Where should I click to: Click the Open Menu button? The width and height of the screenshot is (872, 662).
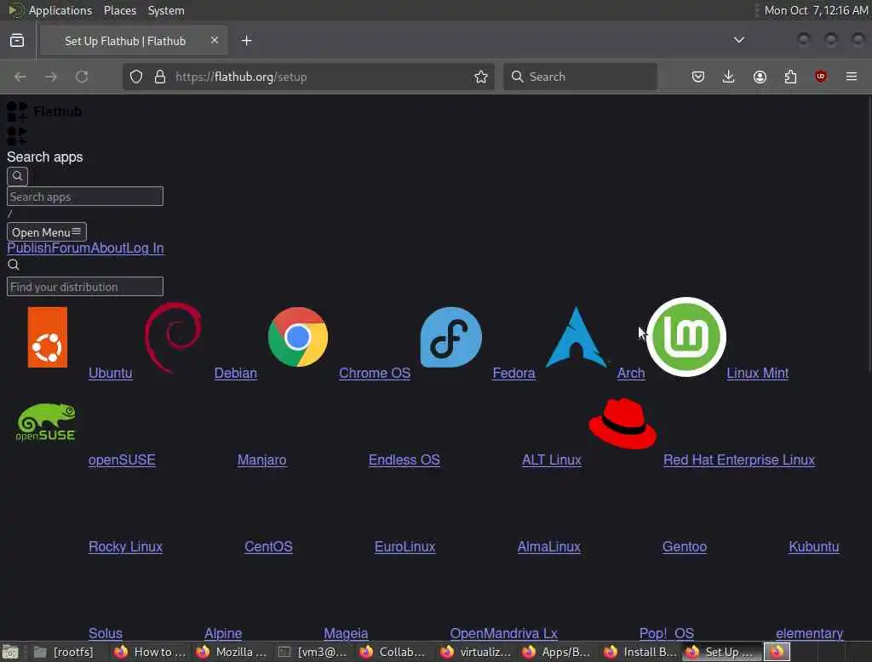tap(47, 232)
